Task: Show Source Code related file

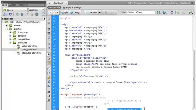Action: tap(54, 8)
